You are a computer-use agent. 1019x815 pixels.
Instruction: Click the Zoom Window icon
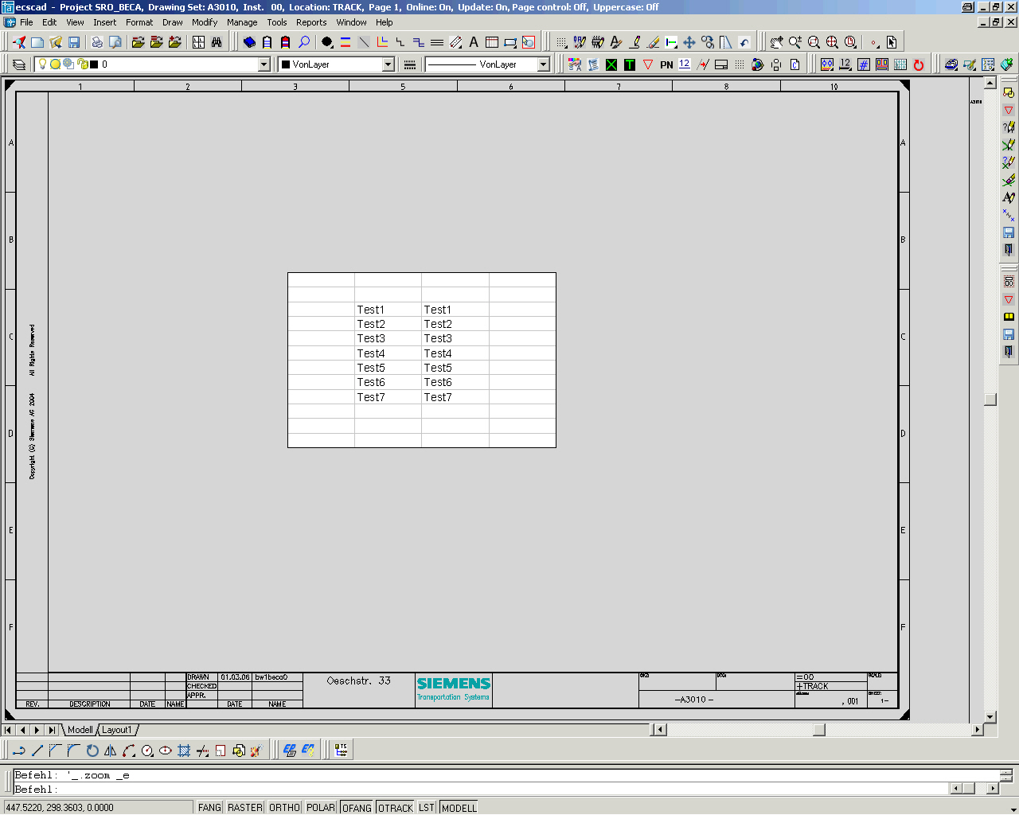814,42
